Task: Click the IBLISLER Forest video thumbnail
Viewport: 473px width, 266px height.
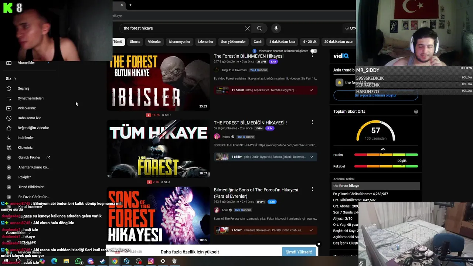Action: click(x=158, y=82)
